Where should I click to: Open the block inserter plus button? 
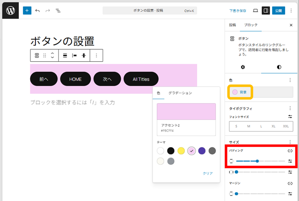click(27, 11)
